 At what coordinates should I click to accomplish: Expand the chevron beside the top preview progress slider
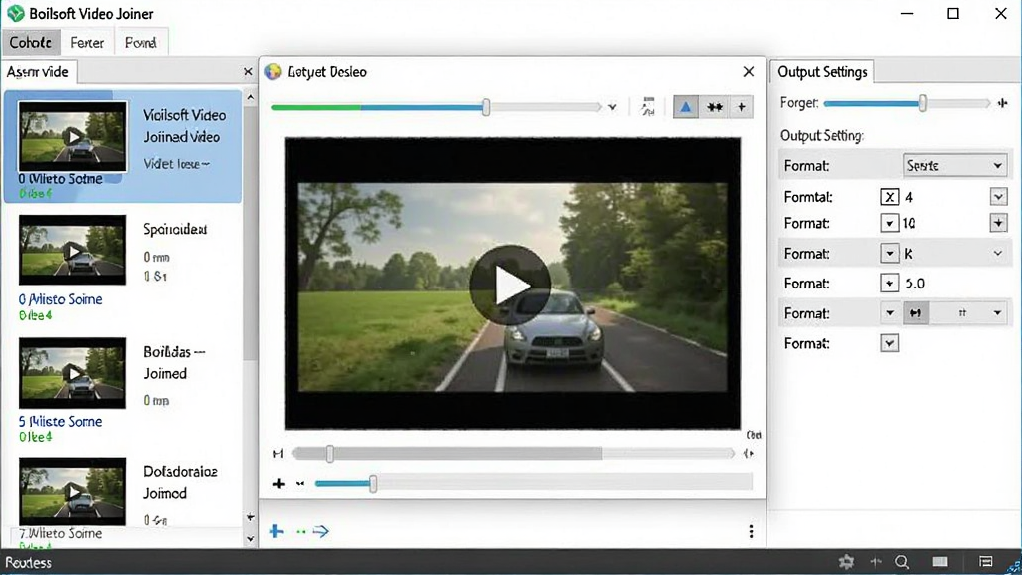[x=612, y=107]
